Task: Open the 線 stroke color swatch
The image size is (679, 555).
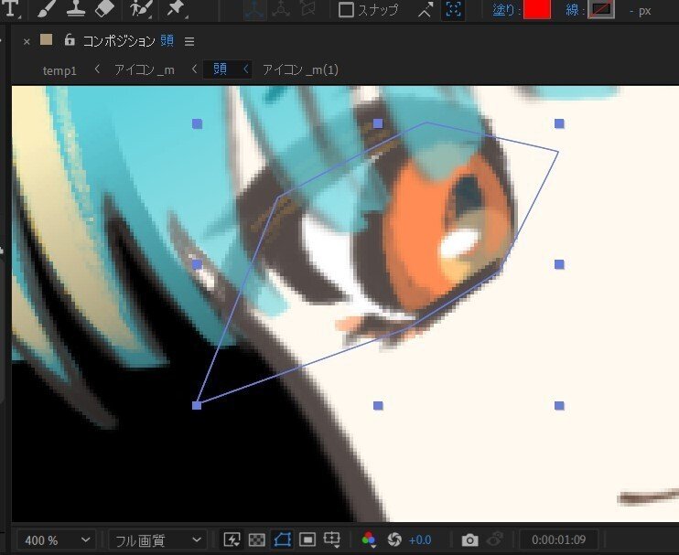Action: 601,9
